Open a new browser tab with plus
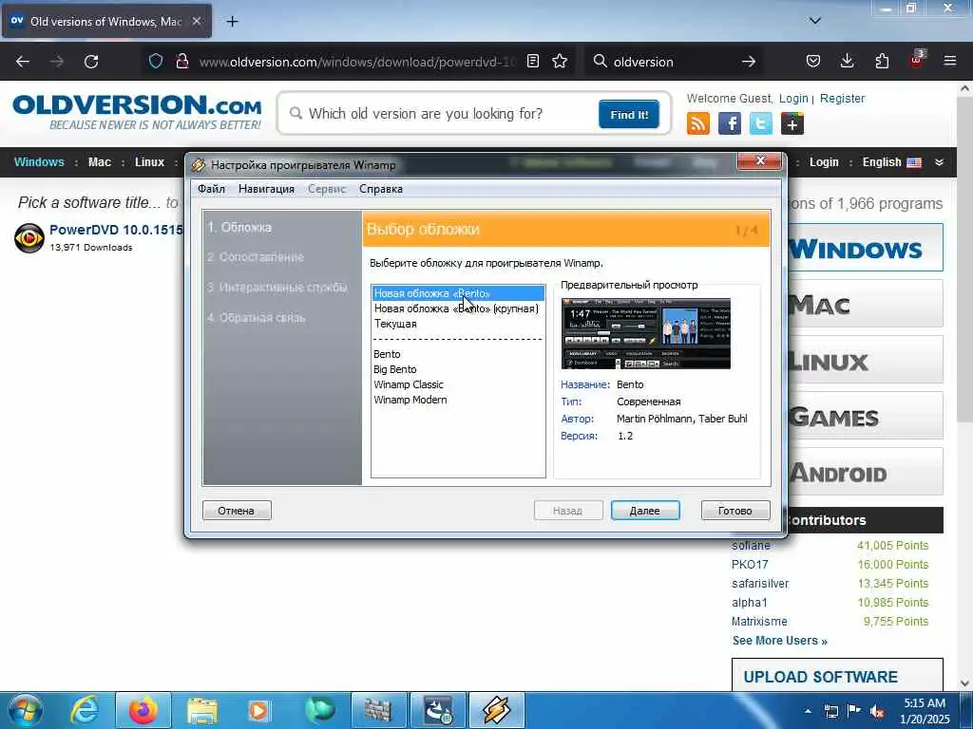 [232, 22]
